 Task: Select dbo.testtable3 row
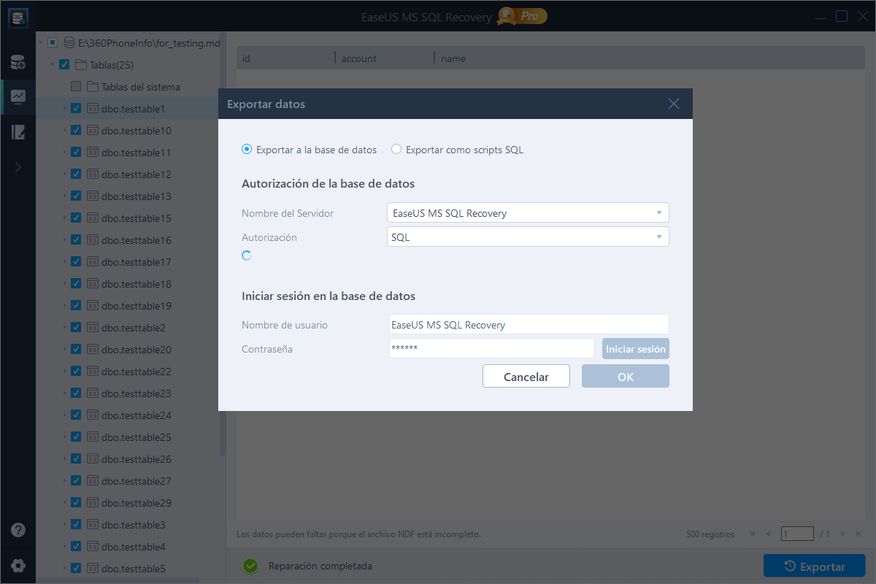click(127, 525)
